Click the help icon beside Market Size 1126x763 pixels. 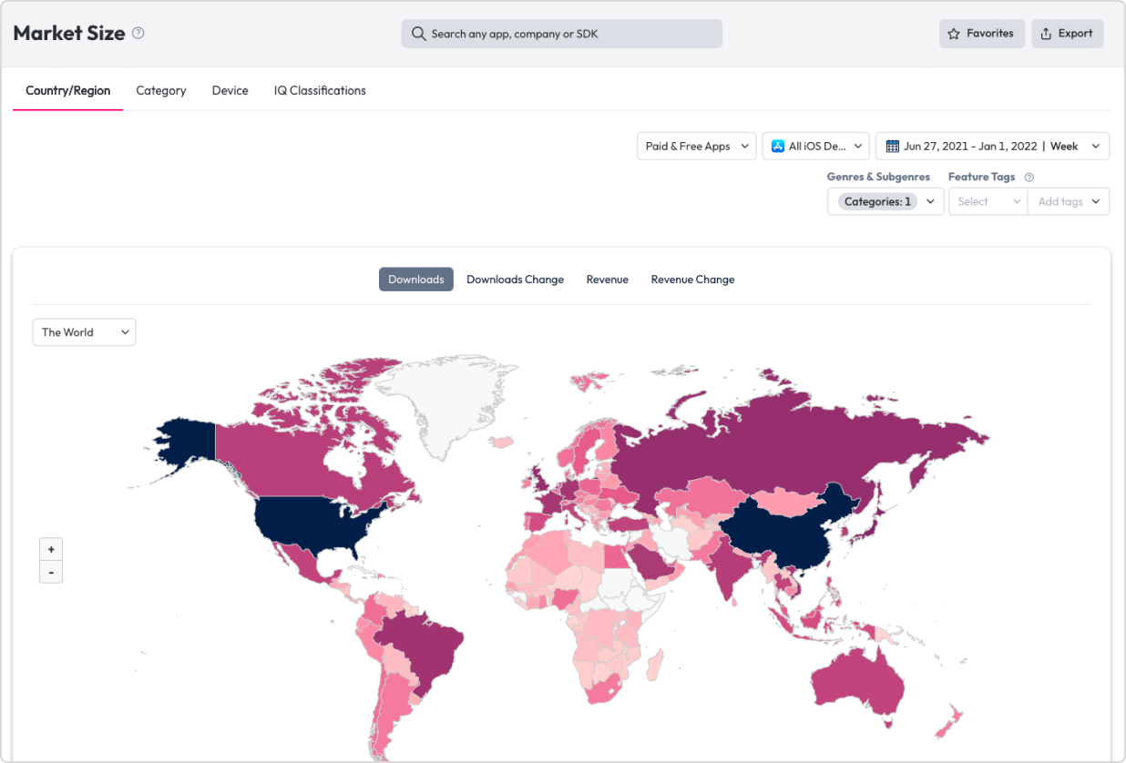pos(138,33)
